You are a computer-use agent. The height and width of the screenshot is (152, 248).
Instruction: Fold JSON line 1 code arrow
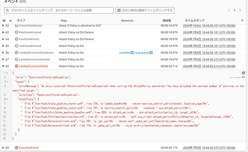pos(7,73)
